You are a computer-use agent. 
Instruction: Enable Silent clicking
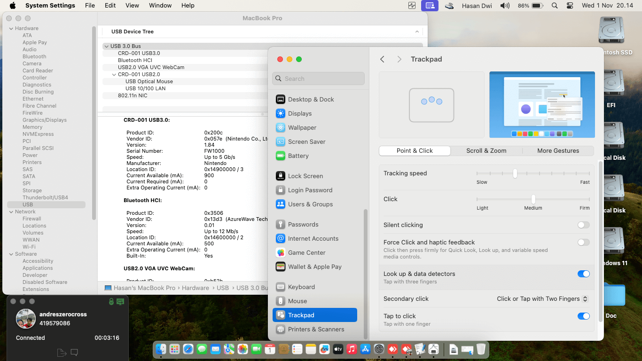point(584,225)
